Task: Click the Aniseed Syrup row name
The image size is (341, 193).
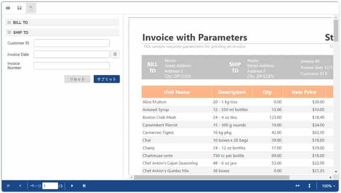Action: point(156,110)
